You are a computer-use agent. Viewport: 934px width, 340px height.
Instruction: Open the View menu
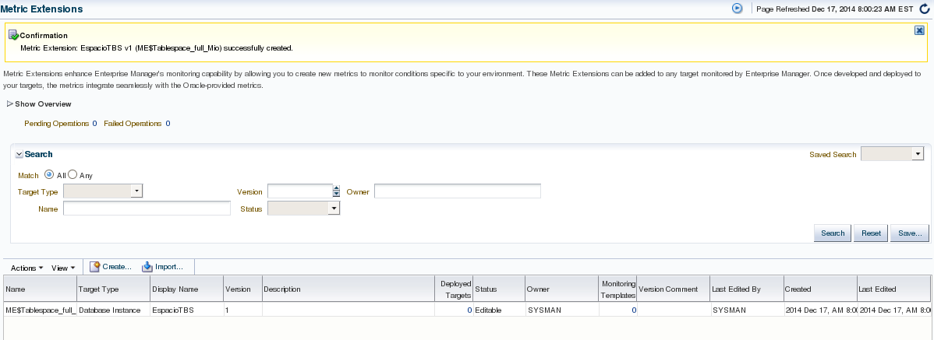click(x=62, y=268)
